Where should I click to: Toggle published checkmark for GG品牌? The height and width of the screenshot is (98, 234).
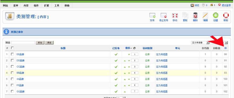pos(116,91)
